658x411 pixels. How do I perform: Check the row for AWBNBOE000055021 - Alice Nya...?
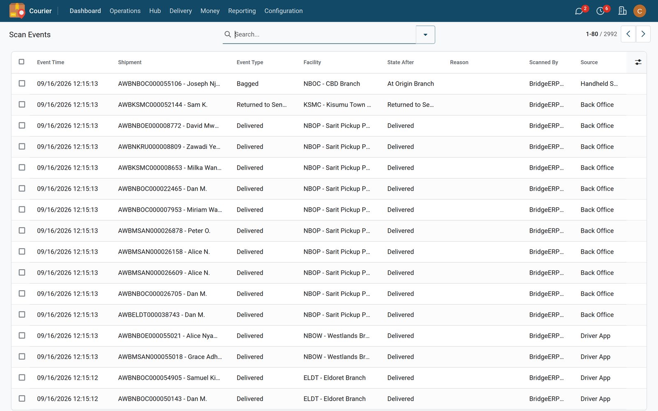coord(22,335)
